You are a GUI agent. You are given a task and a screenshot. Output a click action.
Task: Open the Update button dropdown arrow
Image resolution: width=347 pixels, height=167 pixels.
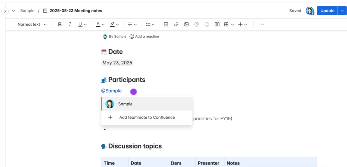342,11
